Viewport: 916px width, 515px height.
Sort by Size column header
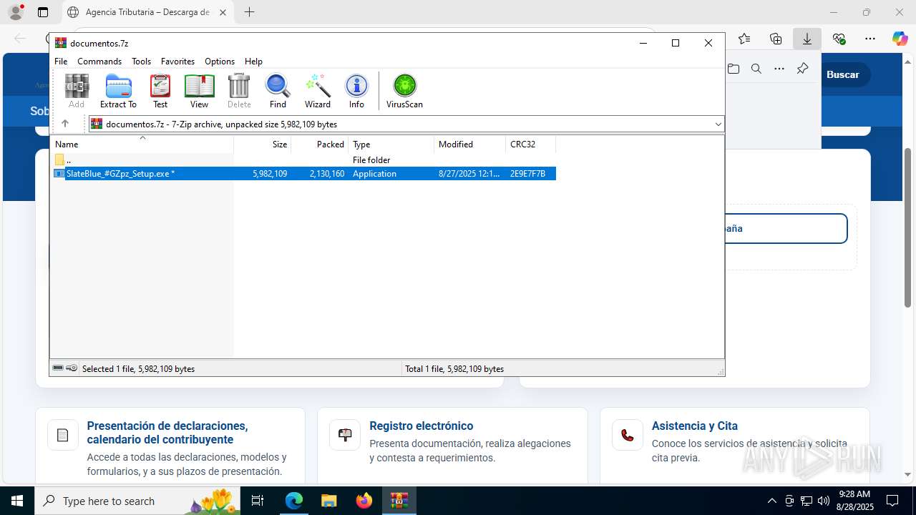coord(263,144)
